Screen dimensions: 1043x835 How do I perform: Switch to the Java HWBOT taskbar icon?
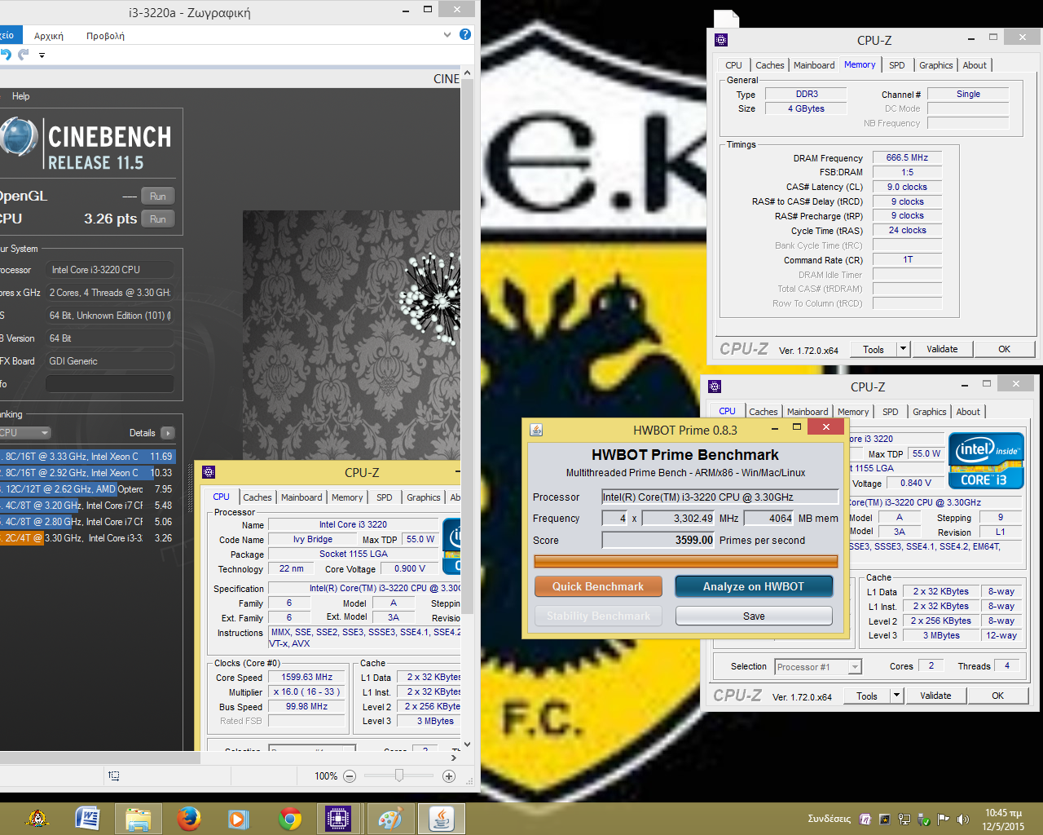[x=442, y=818]
